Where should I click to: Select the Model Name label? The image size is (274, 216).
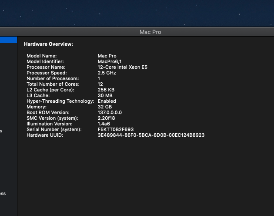pos(42,56)
